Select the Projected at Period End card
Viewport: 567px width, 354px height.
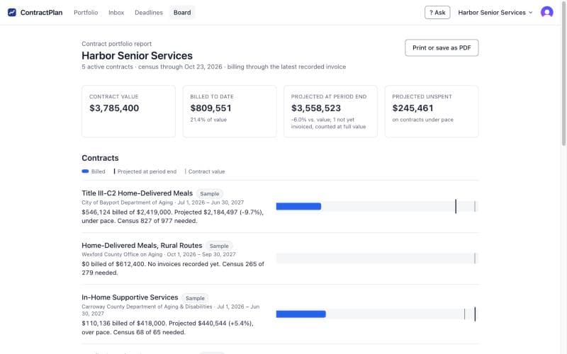click(x=330, y=111)
